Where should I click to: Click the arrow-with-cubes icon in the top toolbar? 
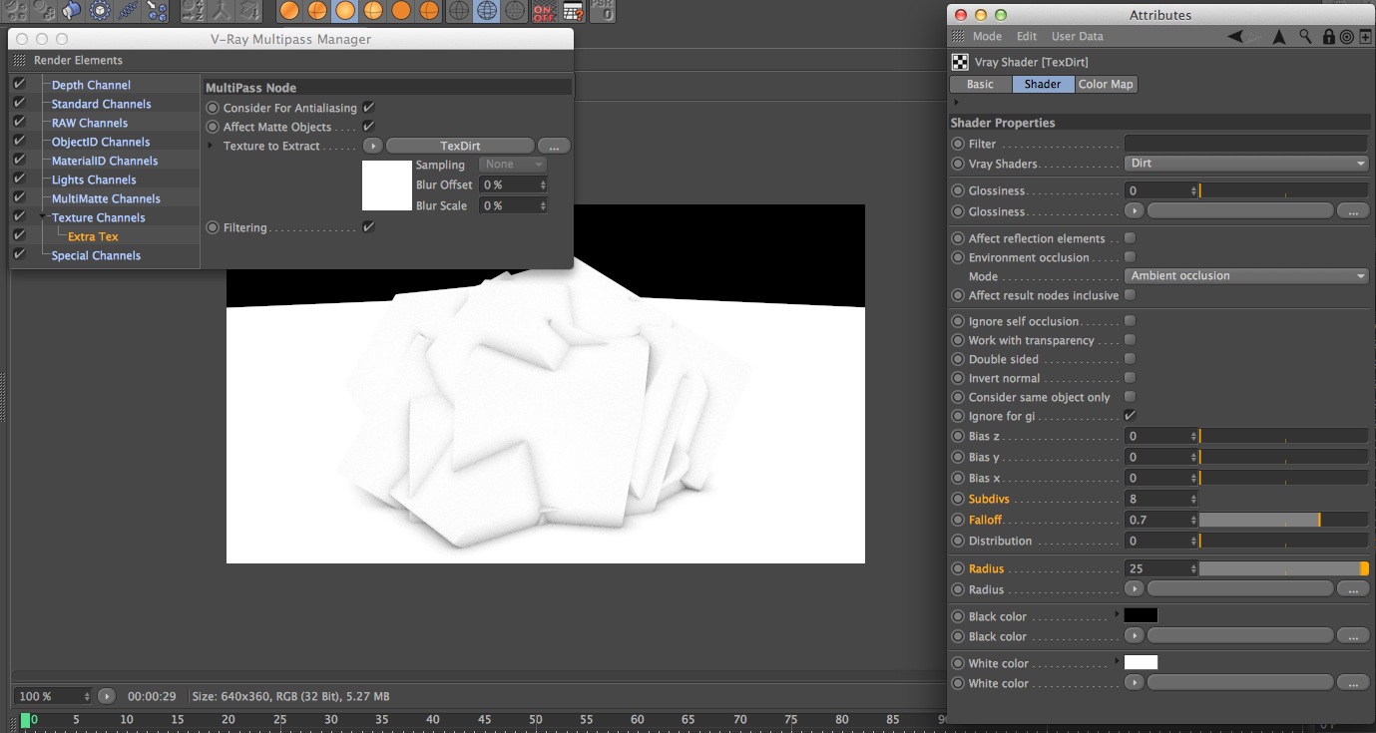coord(157,11)
